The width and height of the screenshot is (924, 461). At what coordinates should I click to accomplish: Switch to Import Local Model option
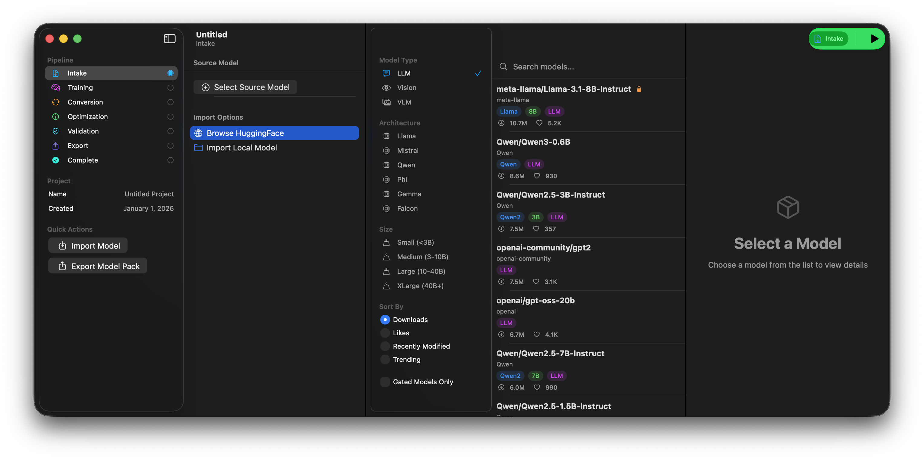(241, 147)
